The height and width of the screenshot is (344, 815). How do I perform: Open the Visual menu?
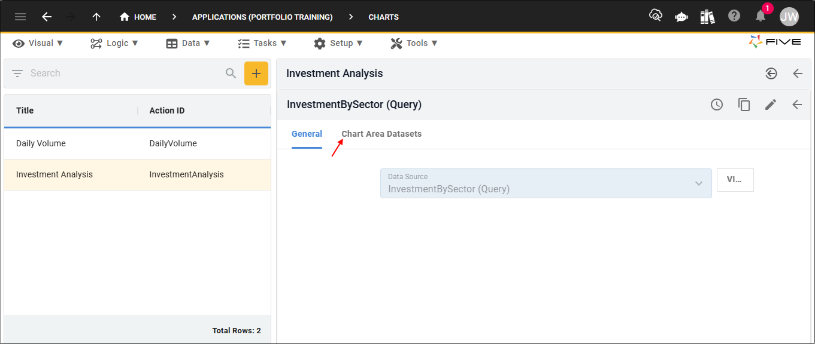[x=38, y=43]
